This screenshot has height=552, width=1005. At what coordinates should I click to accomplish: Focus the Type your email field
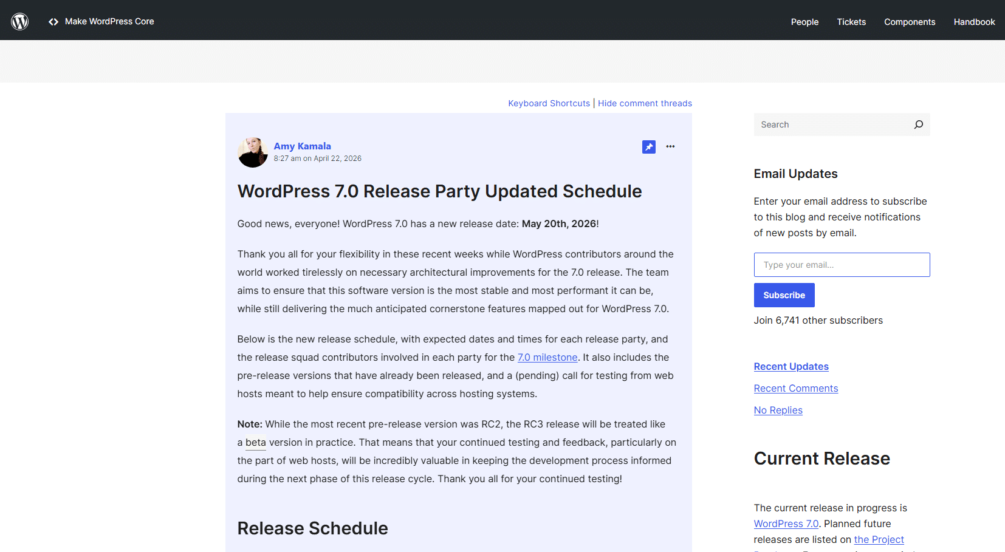pos(842,265)
